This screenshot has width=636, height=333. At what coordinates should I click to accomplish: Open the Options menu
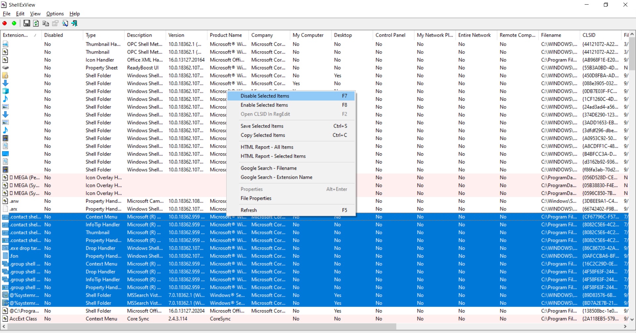point(55,14)
